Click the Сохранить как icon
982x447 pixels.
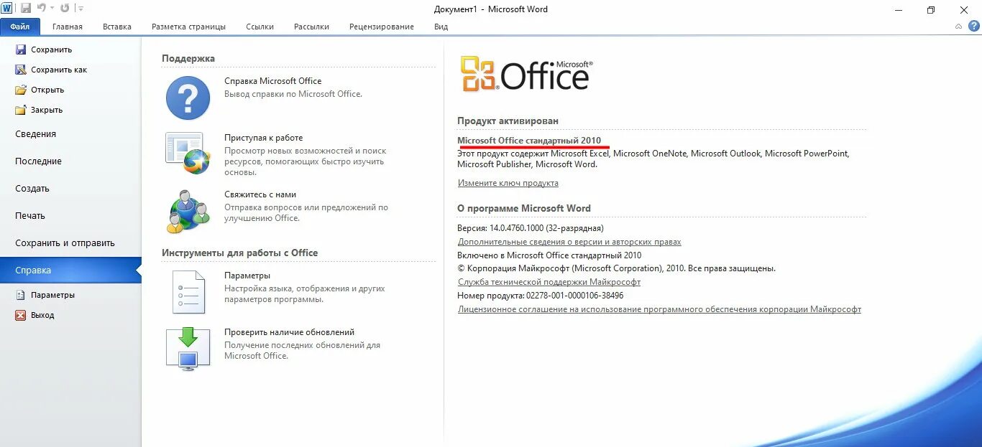tap(21, 70)
